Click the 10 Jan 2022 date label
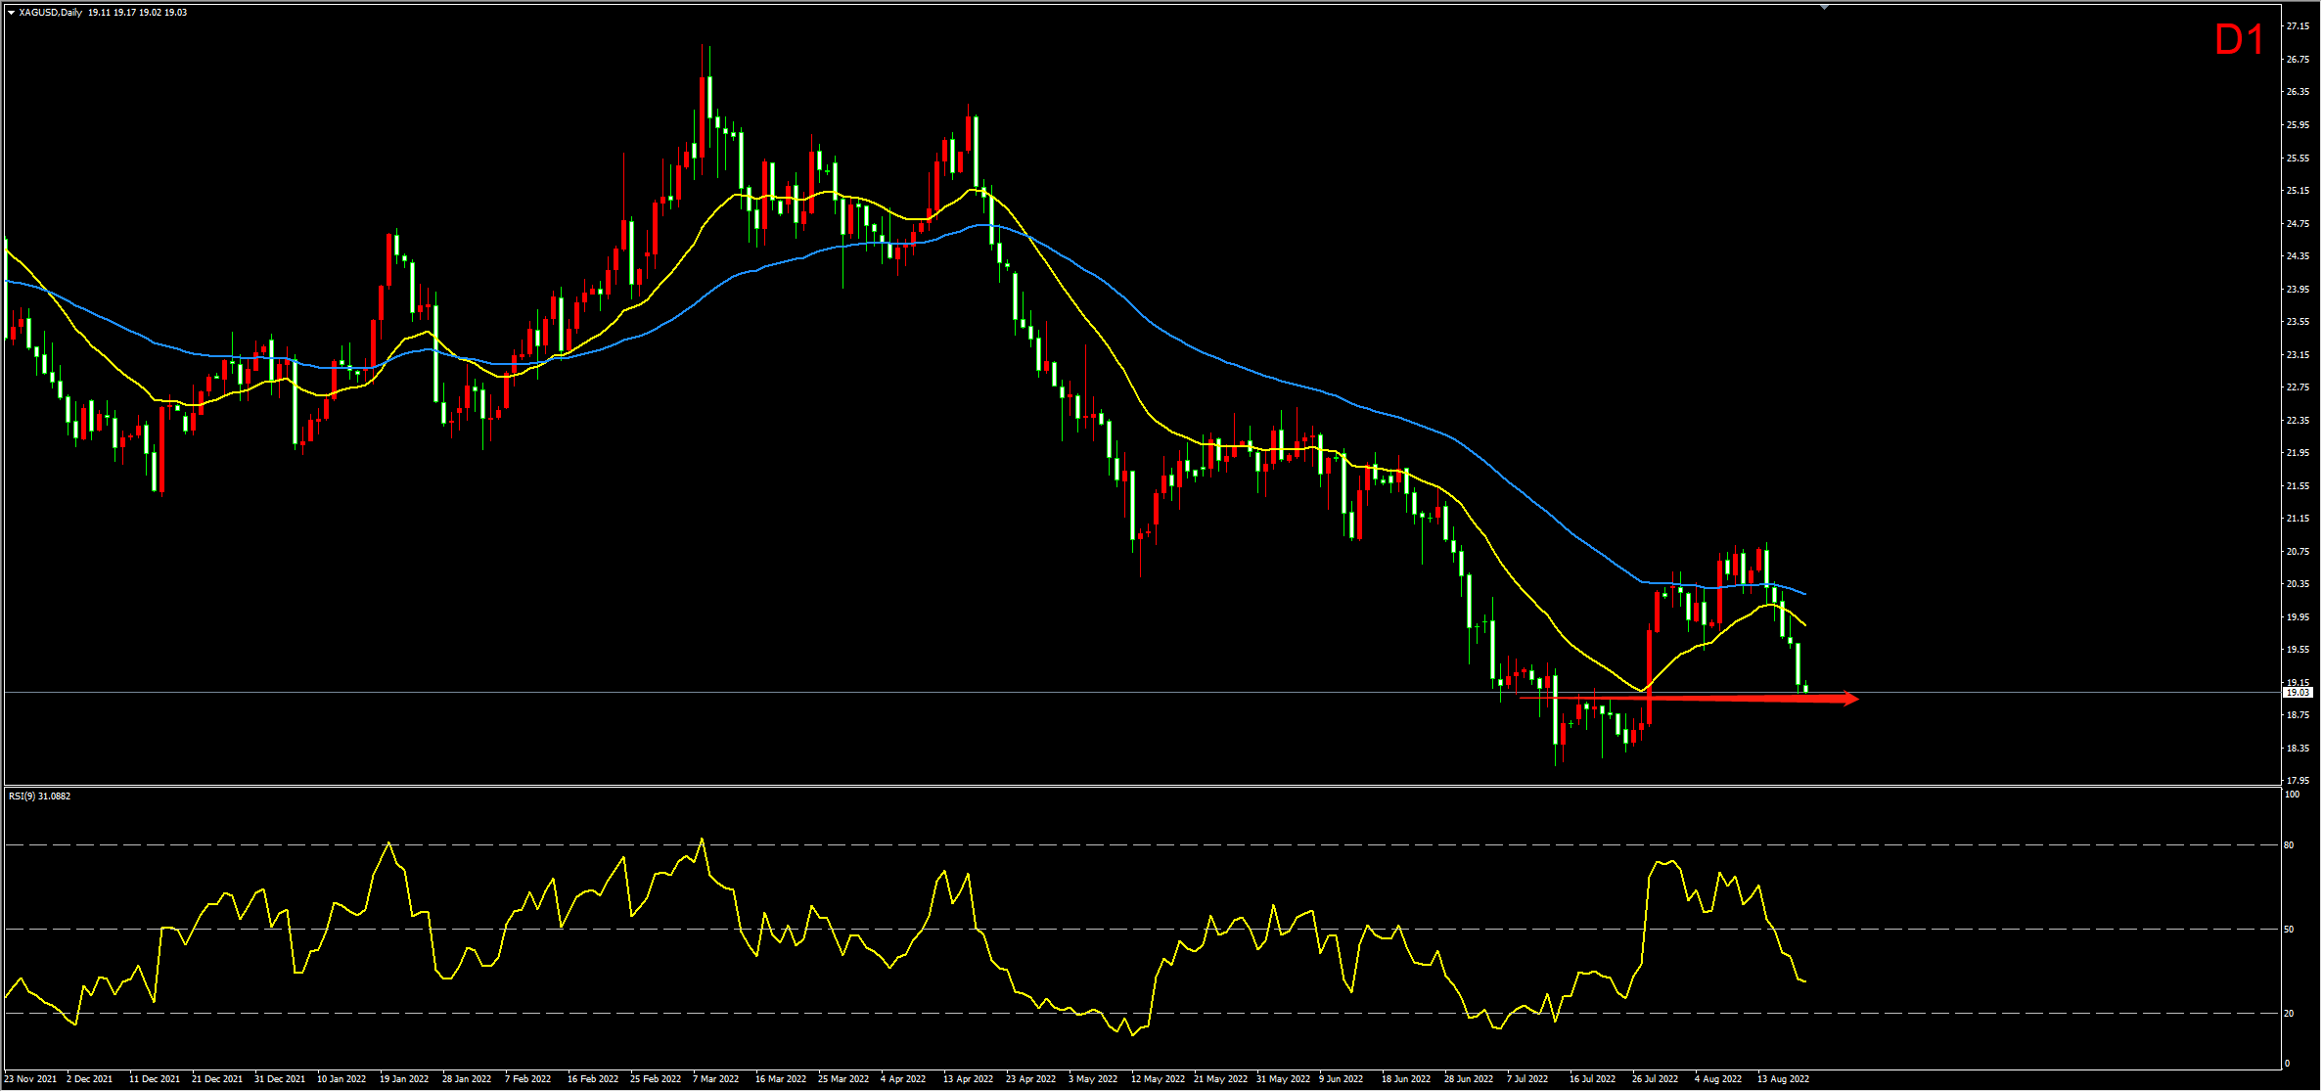 [x=341, y=1079]
